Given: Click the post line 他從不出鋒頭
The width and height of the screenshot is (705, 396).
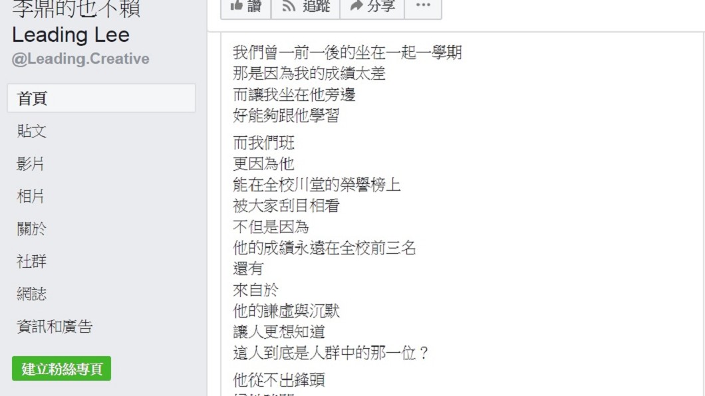Looking at the screenshot, I should point(279,380).
